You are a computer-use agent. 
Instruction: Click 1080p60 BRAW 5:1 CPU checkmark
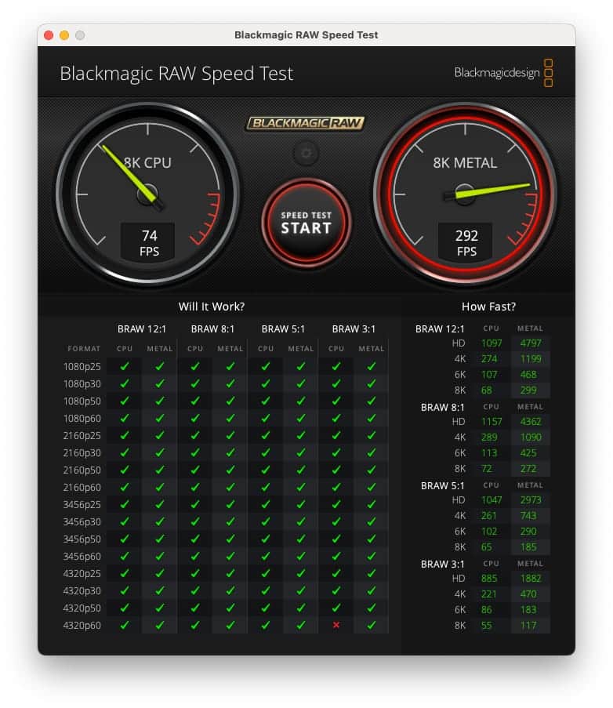pyautogui.click(x=266, y=418)
